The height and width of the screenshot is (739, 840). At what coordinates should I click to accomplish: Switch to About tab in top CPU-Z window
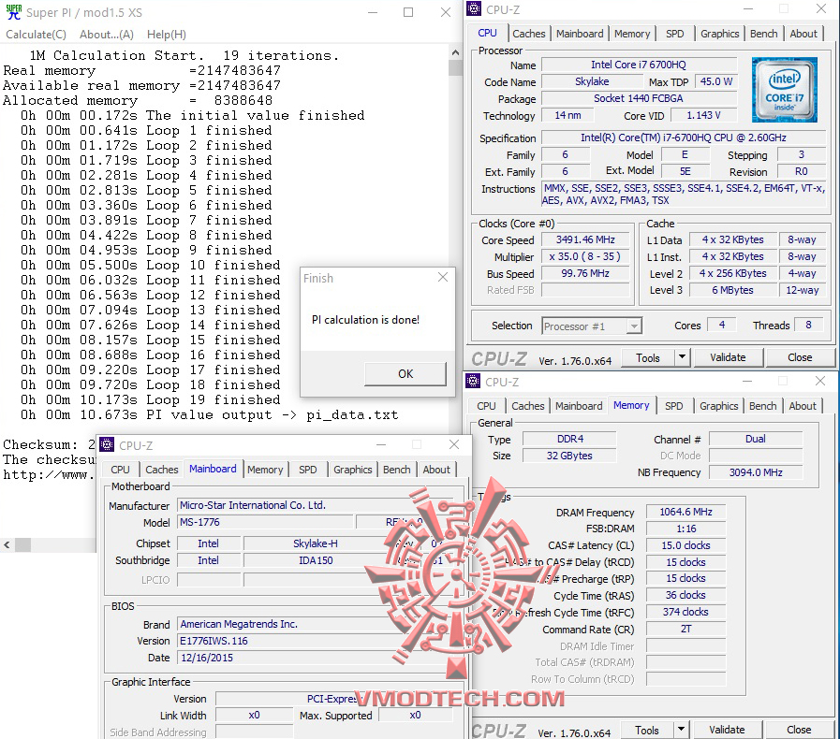coord(803,34)
